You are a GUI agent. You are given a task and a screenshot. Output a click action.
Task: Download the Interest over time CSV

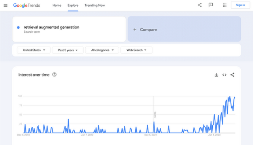pyautogui.click(x=216, y=75)
